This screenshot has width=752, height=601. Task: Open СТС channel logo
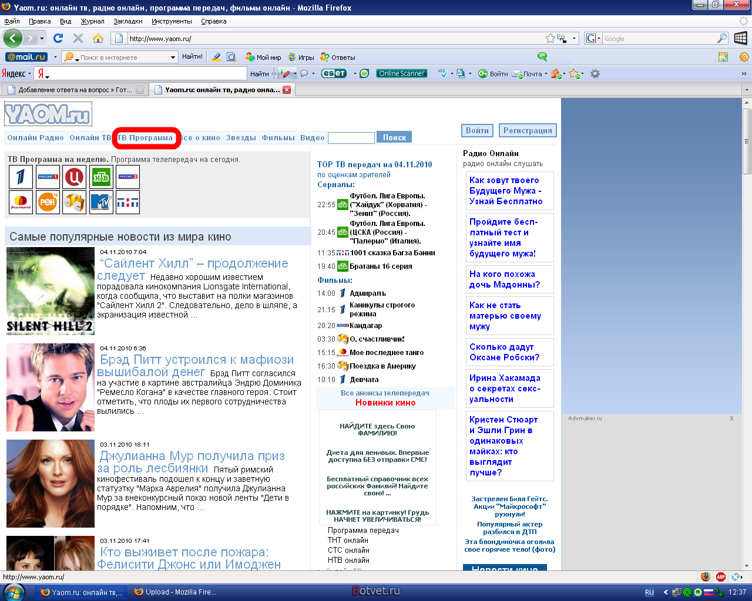pyautogui.click(x=75, y=202)
